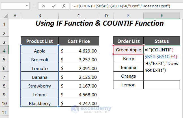This screenshot has width=183, height=118.
Task: Click the formula bar options dots handle
Action: click(x=34, y=6)
